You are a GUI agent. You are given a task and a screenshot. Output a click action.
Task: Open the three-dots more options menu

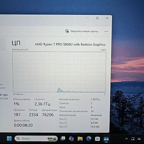[x=106, y=32]
